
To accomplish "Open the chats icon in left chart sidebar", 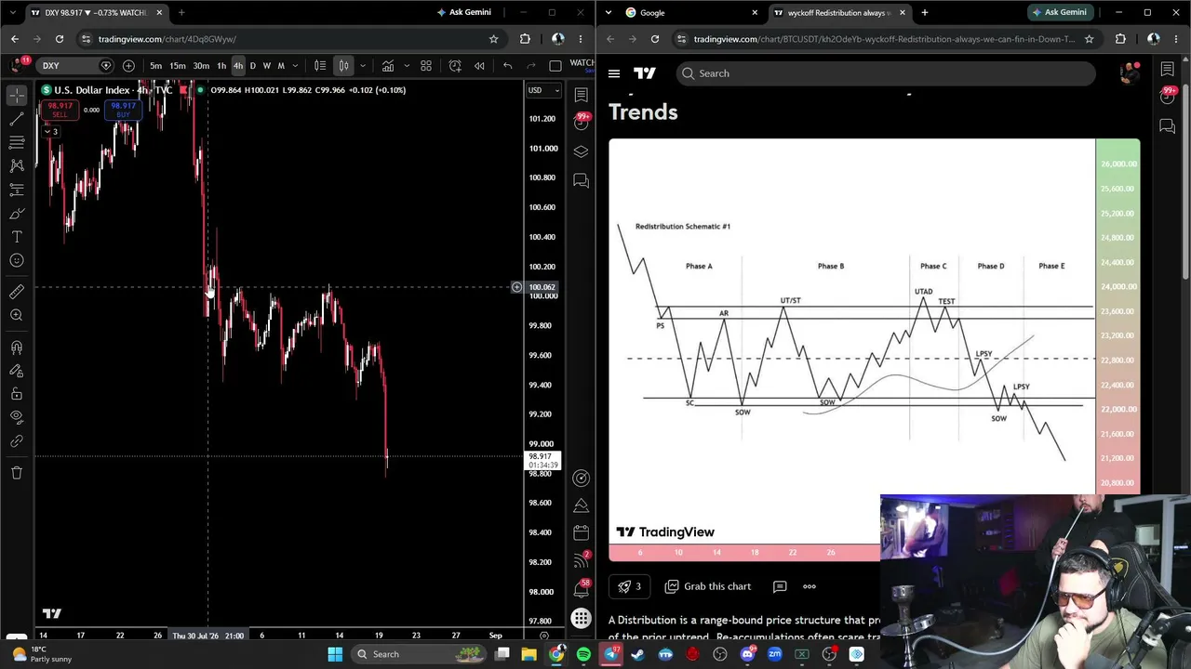I will pos(582,180).
